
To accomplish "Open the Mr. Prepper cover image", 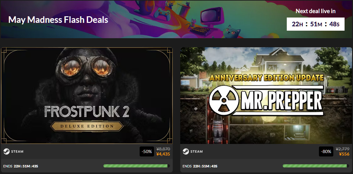I will pyautogui.click(x=266, y=95).
